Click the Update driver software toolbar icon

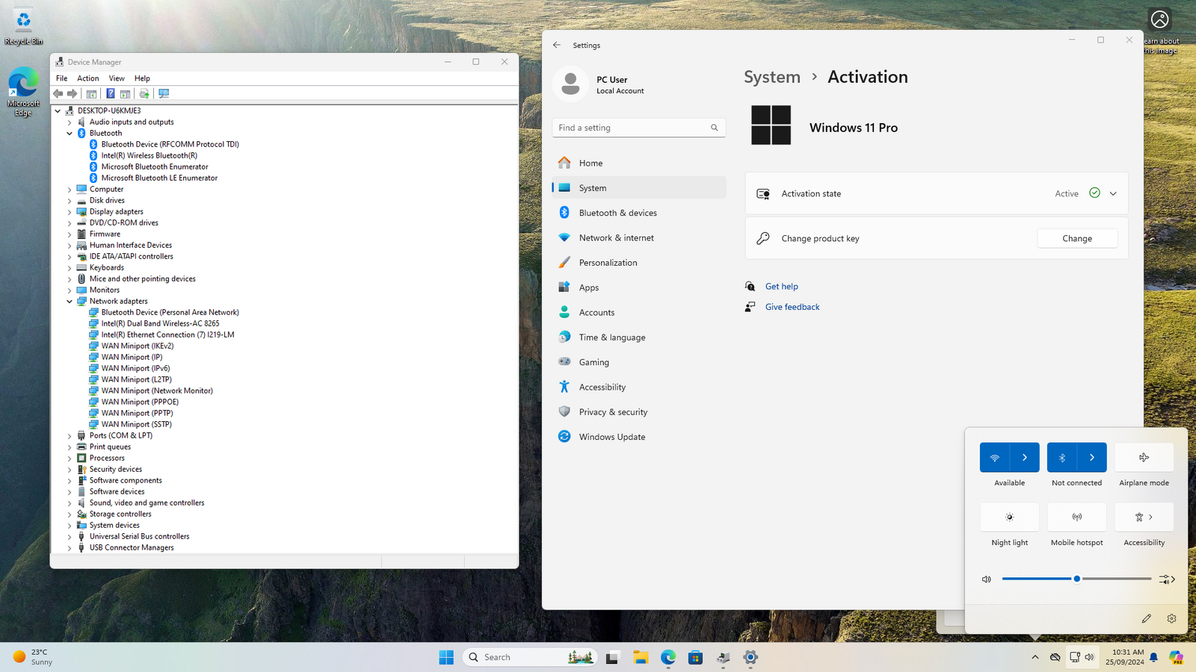[x=144, y=93]
